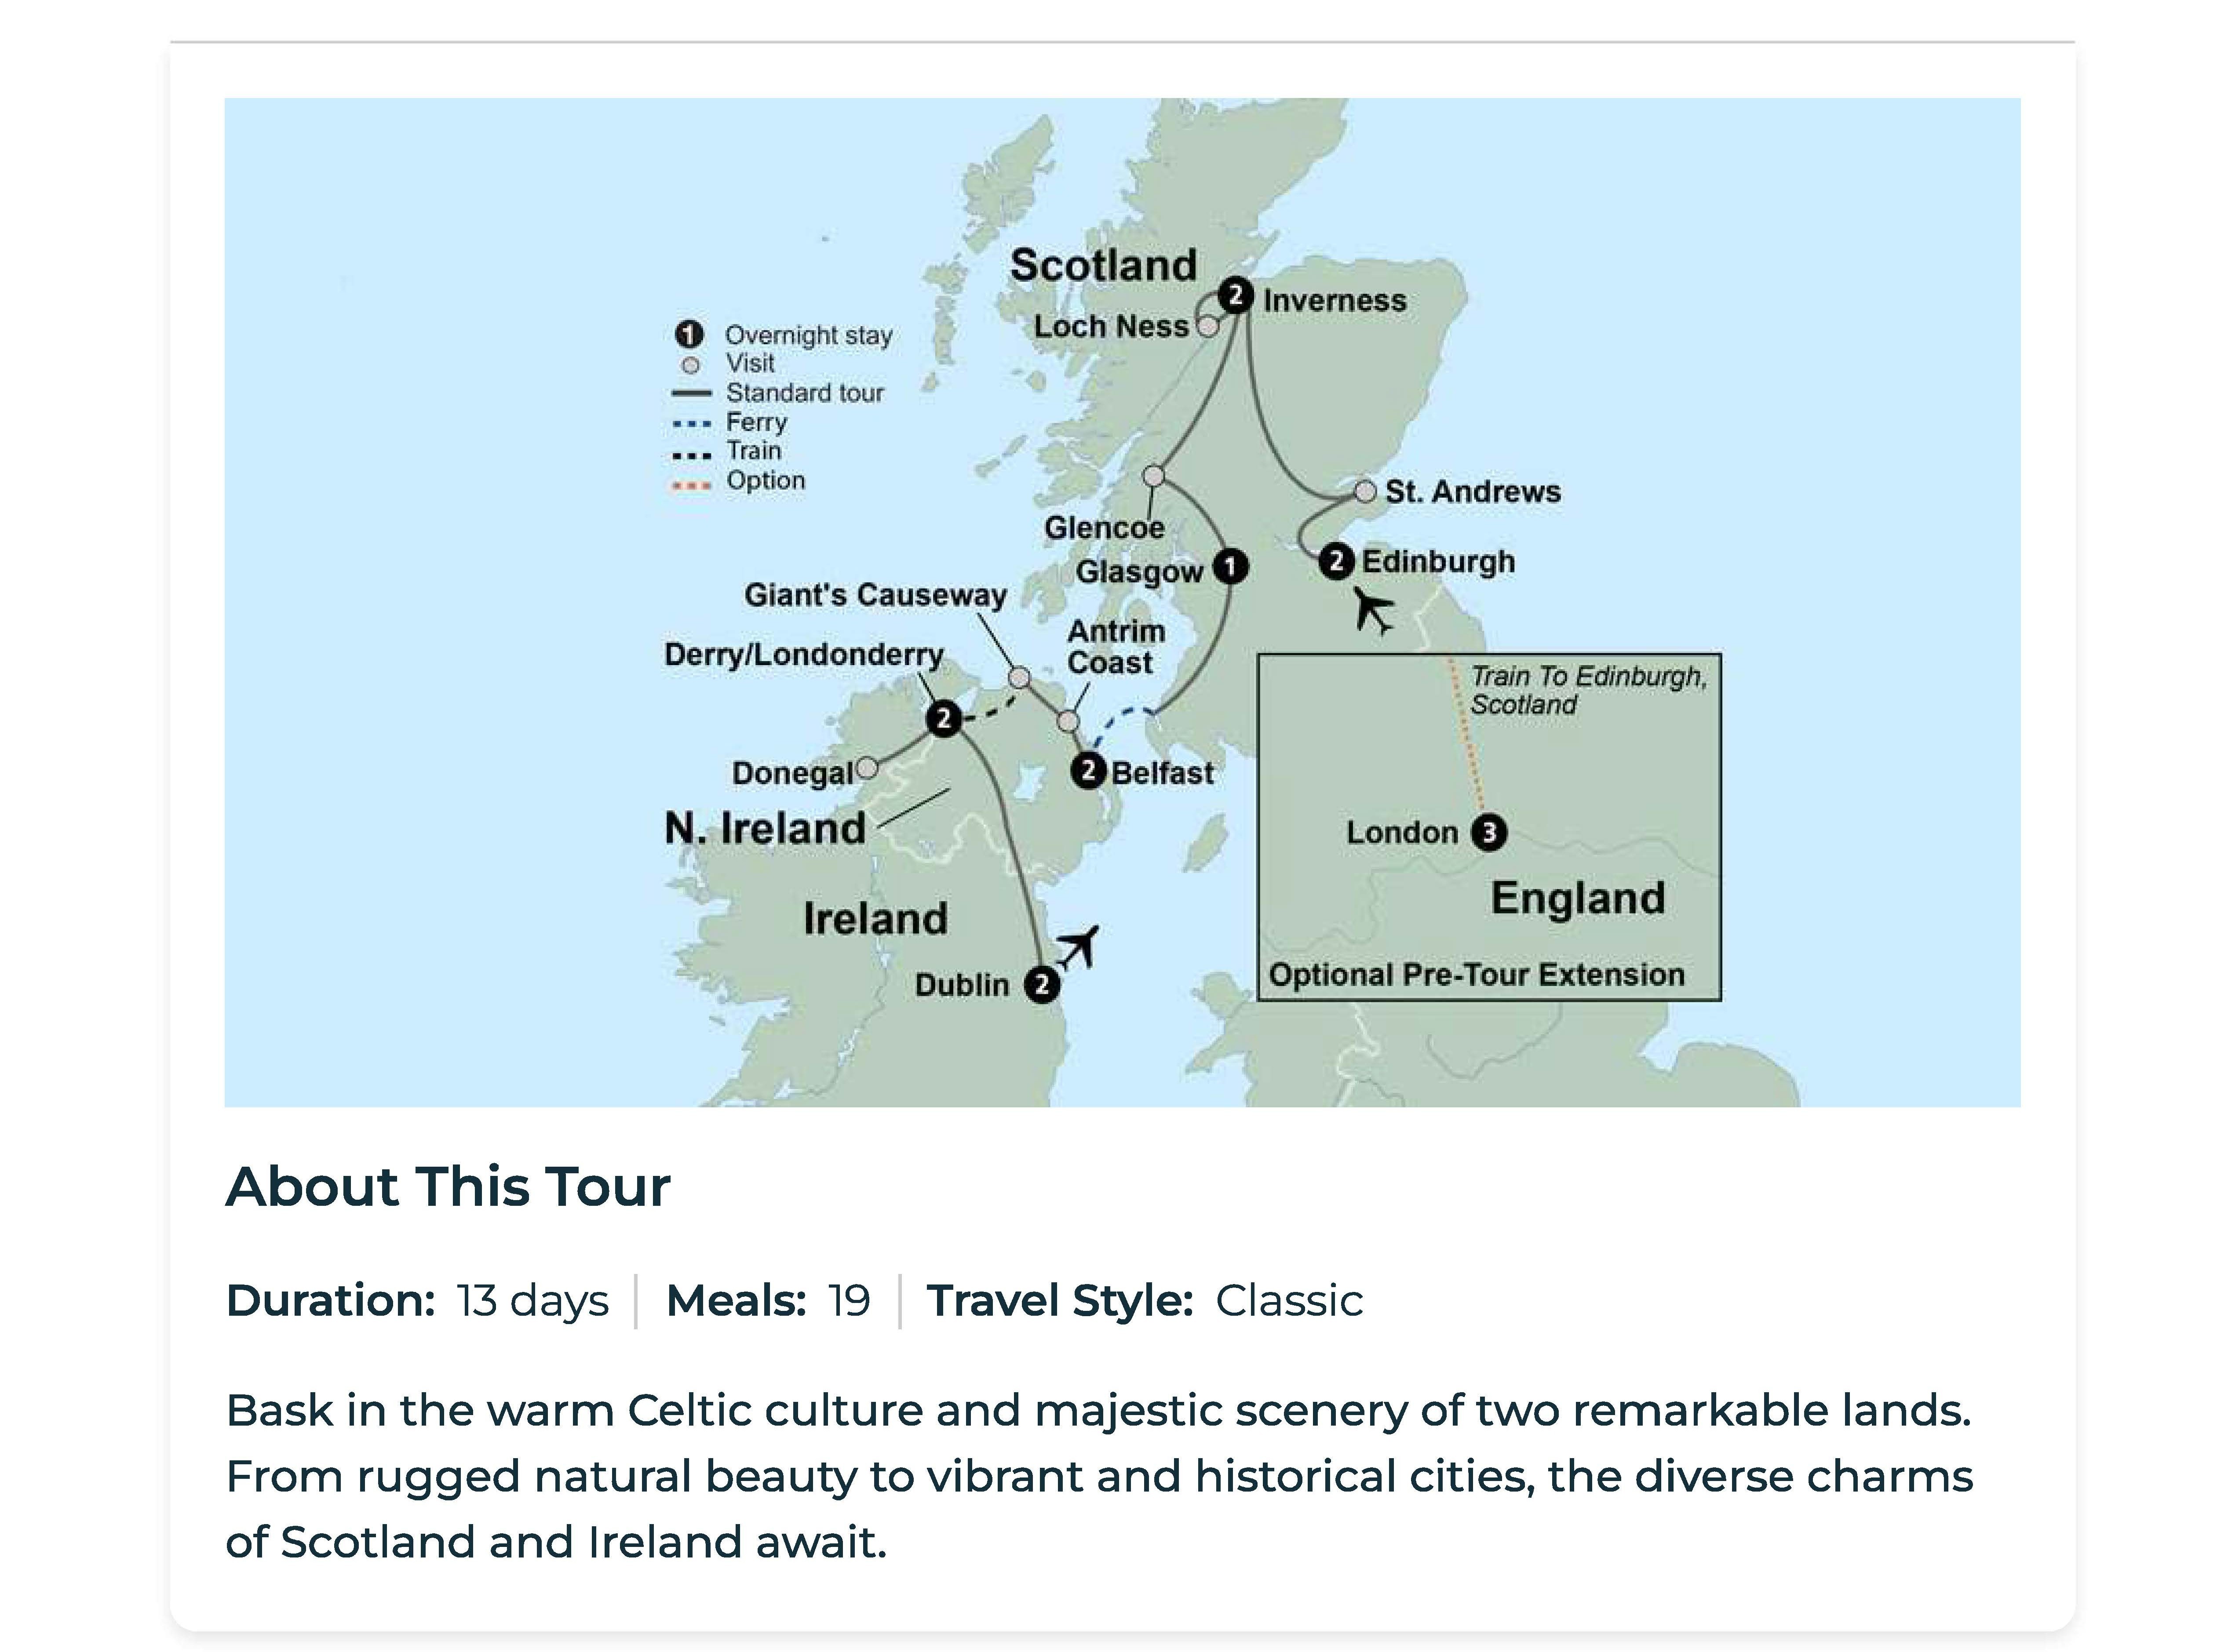Select the St. Andrews visit circle
The width and height of the screenshot is (2239, 1652).
coord(1365,492)
